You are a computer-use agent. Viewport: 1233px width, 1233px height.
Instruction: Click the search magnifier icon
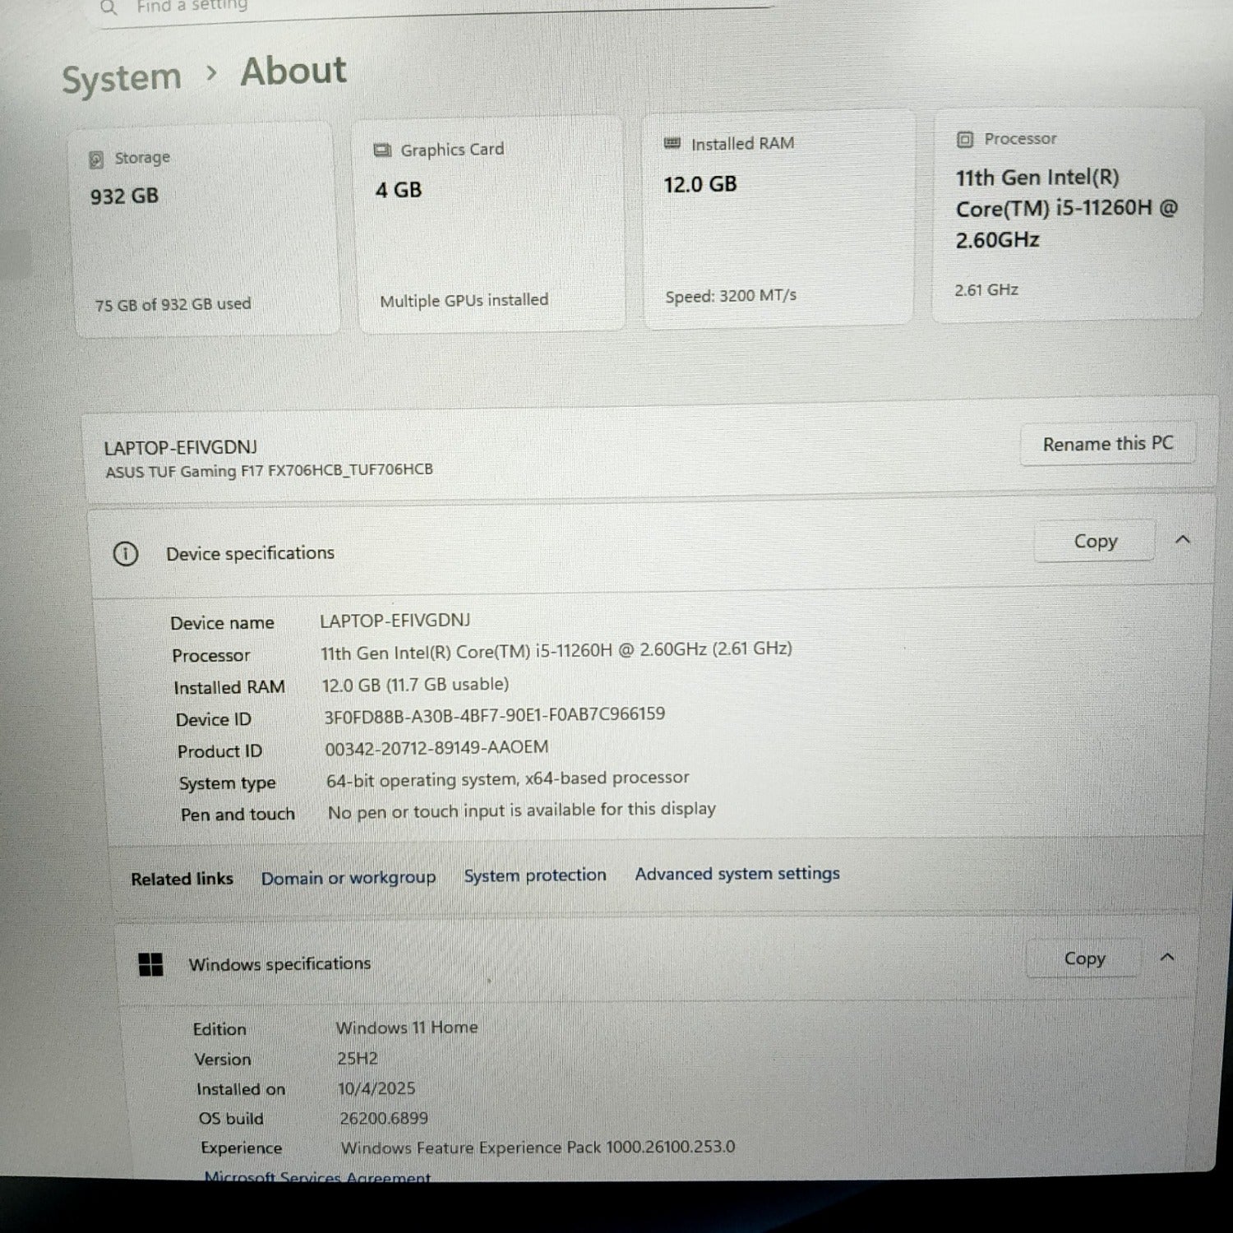tap(108, 8)
